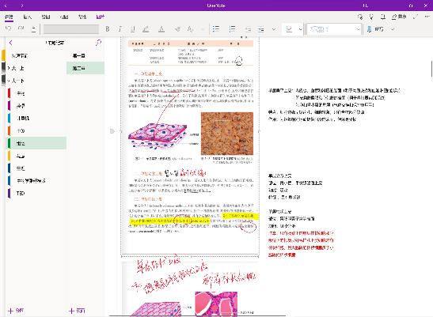Open the clipboard paste button

(33, 28)
